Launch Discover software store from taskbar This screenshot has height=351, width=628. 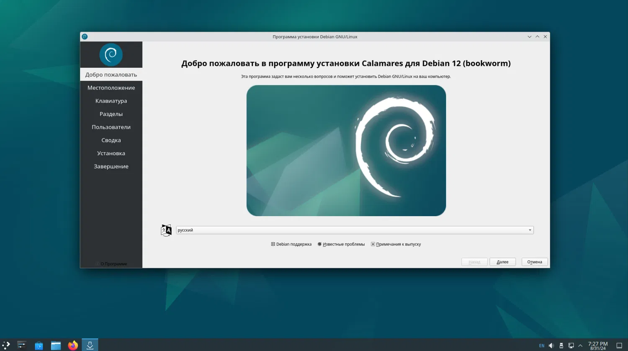(39, 345)
